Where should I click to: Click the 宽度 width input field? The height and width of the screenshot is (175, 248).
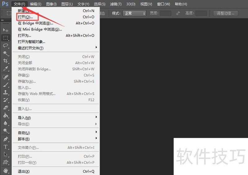pyautogui.click(x=166, y=13)
